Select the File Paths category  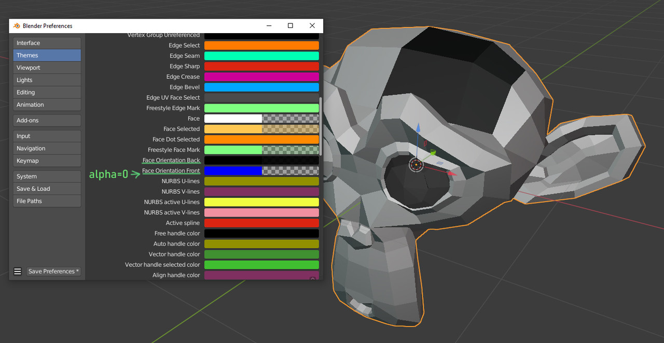pyautogui.click(x=47, y=202)
